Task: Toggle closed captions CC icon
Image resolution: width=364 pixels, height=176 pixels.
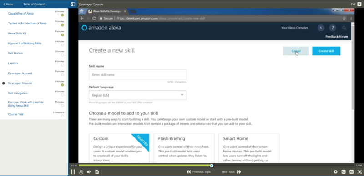Action: coord(344,172)
